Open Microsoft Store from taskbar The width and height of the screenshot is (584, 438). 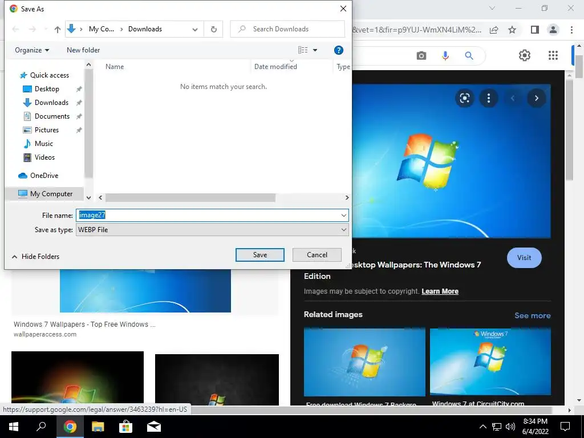coord(125,427)
